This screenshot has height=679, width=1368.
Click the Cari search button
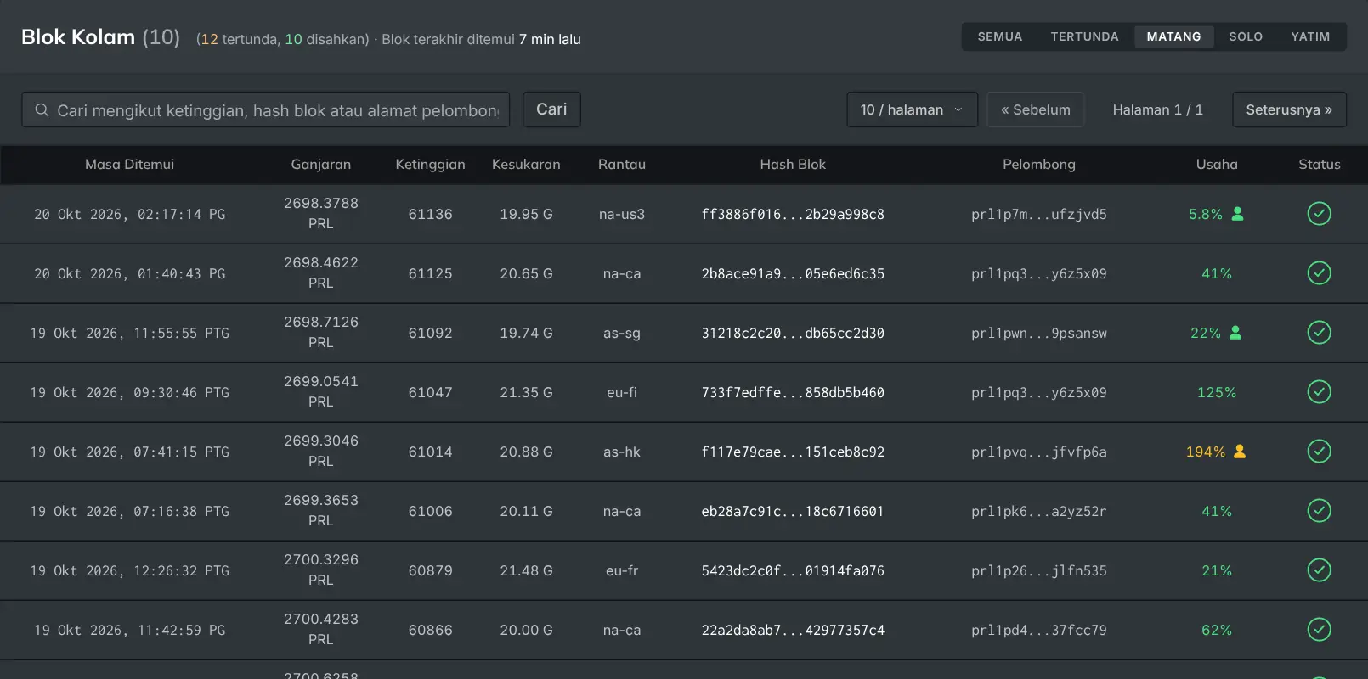tap(551, 109)
